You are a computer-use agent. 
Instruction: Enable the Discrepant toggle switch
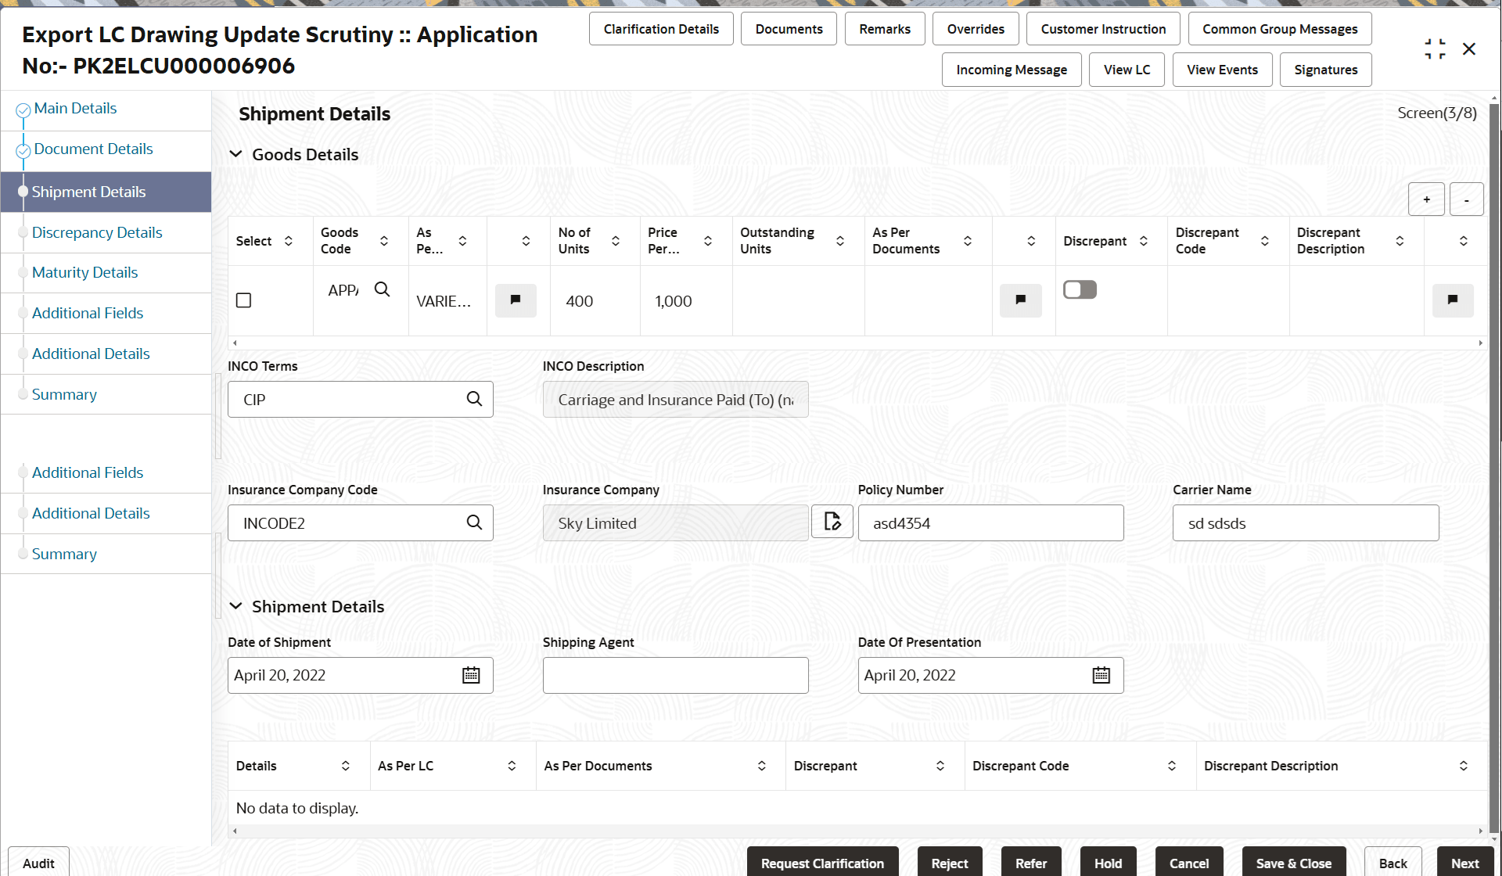[x=1080, y=289]
